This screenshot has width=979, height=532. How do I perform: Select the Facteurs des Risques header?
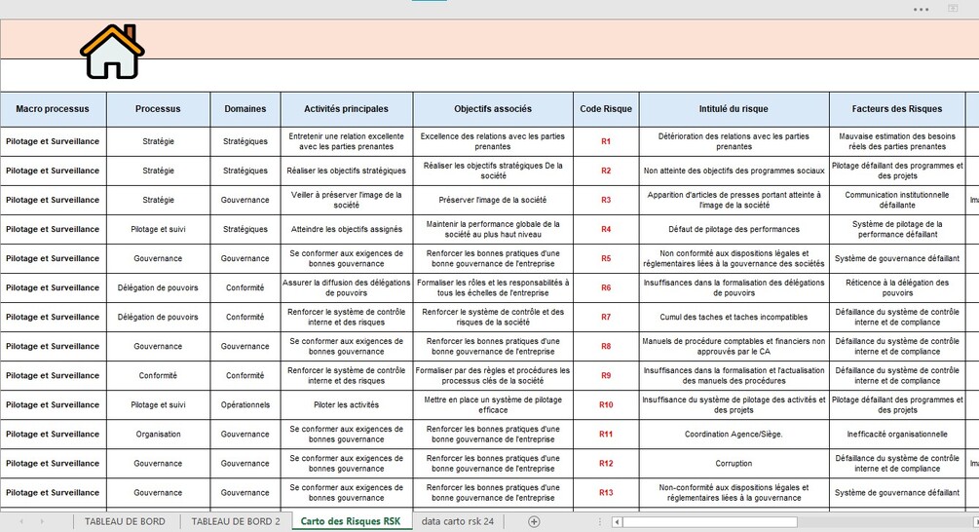coord(897,109)
